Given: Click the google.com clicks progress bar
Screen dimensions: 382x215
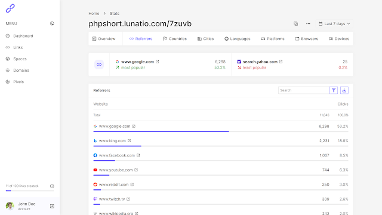Looking at the screenshot, I should (x=221, y=131).
